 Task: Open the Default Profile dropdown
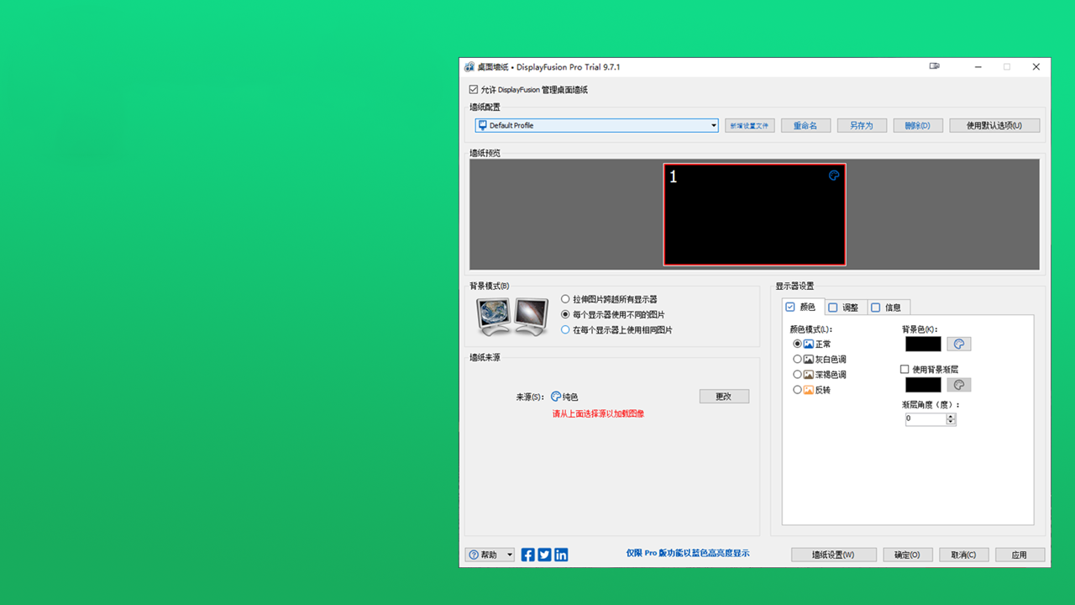(x=596, y=125)
